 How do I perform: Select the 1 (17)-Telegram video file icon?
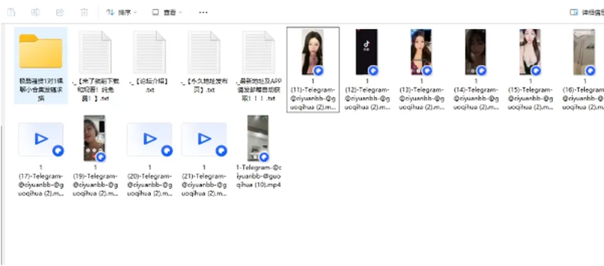coord(41,140)
